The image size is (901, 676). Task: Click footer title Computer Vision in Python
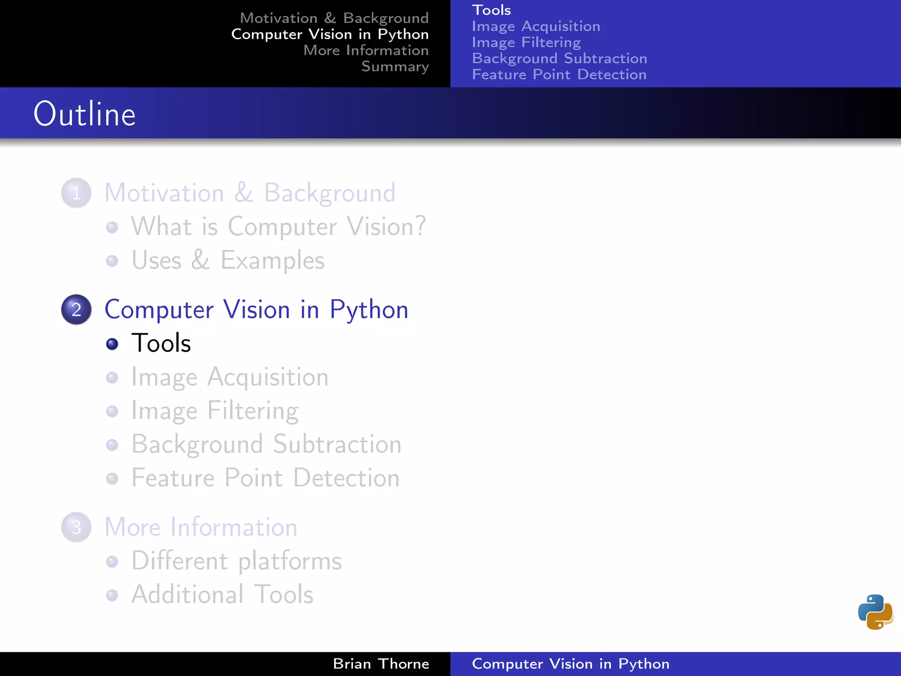pyautogui.click(x=571, y=664)
